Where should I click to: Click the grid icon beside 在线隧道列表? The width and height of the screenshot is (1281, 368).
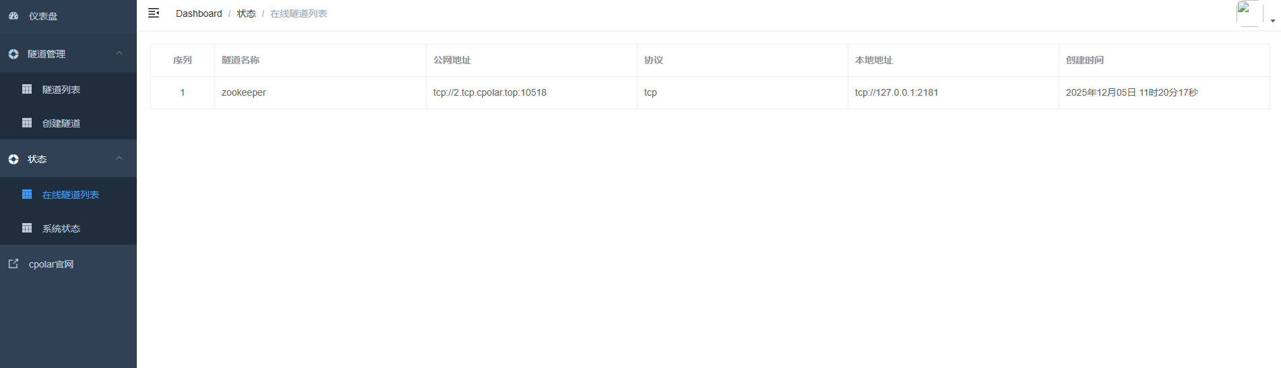click(x=27, y=194)
